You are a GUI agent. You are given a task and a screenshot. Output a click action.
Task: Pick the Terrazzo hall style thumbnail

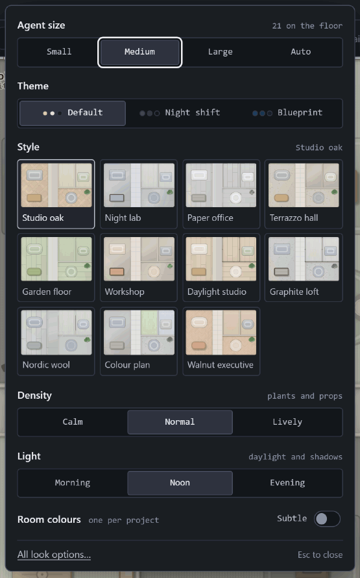[304, 194]
